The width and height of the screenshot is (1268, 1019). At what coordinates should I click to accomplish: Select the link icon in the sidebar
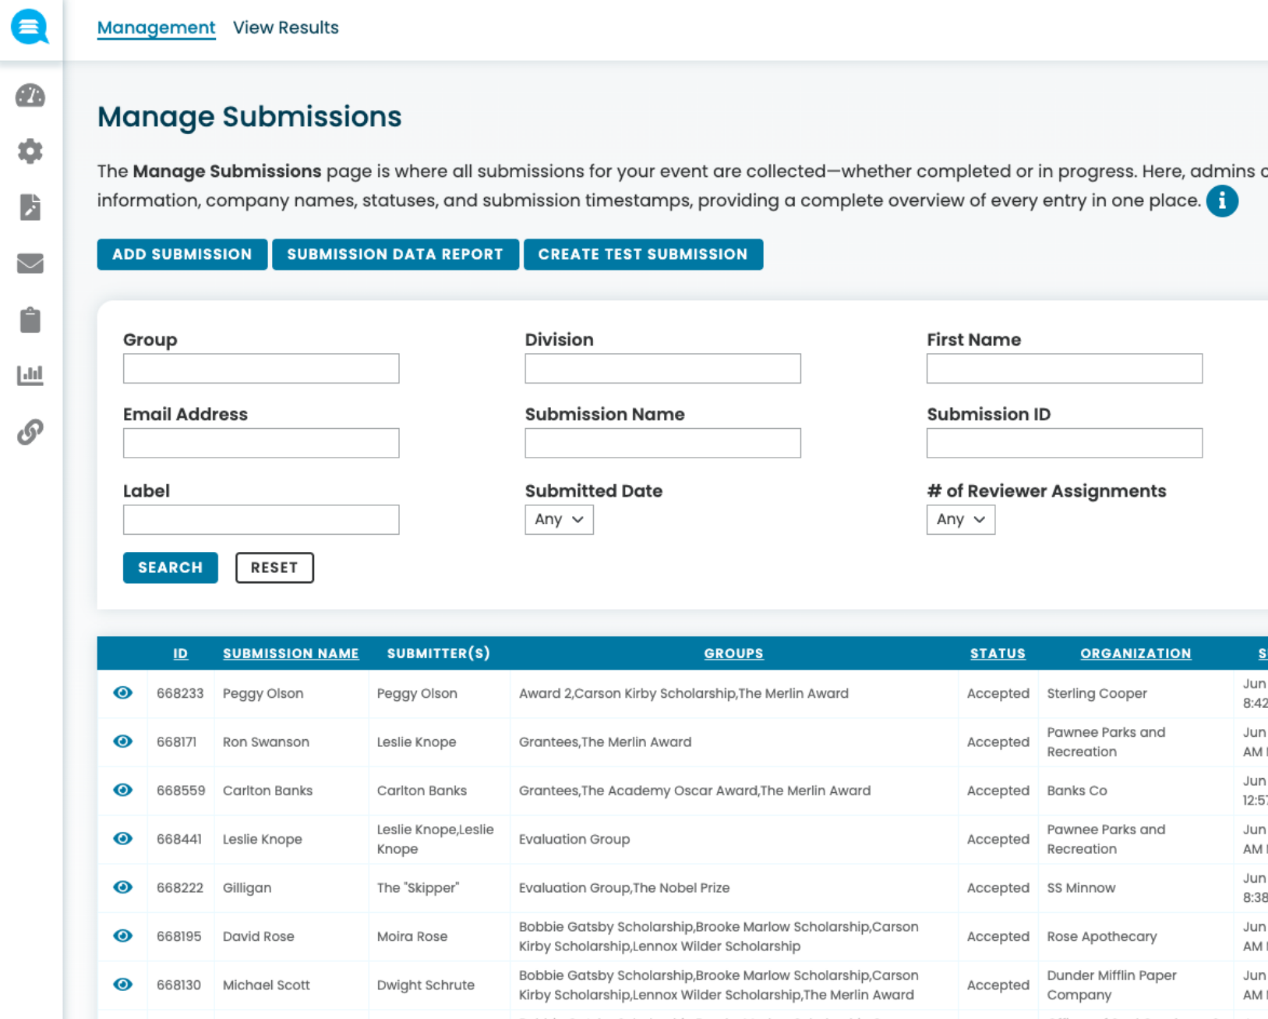coord(30,430)
